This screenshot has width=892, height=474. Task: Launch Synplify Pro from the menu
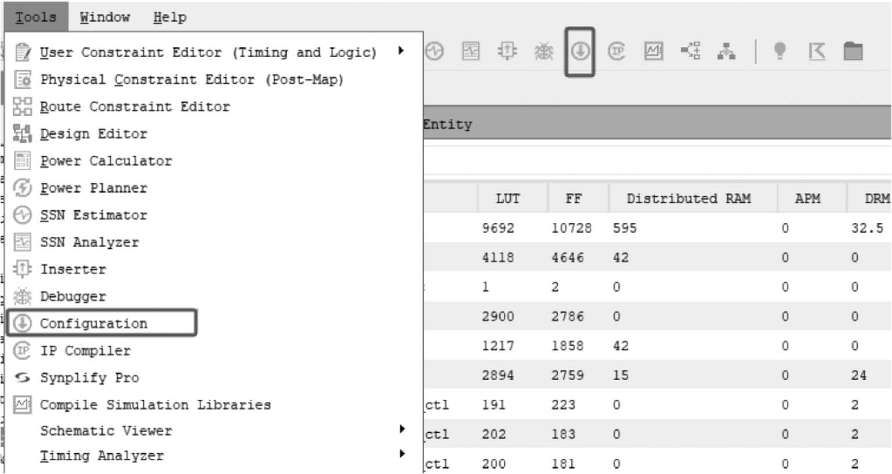click(x=89, y=378)
